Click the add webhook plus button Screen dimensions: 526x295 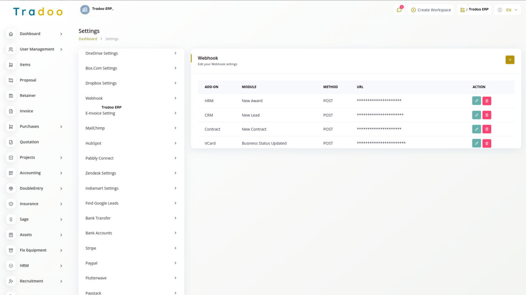coord(510,60)
